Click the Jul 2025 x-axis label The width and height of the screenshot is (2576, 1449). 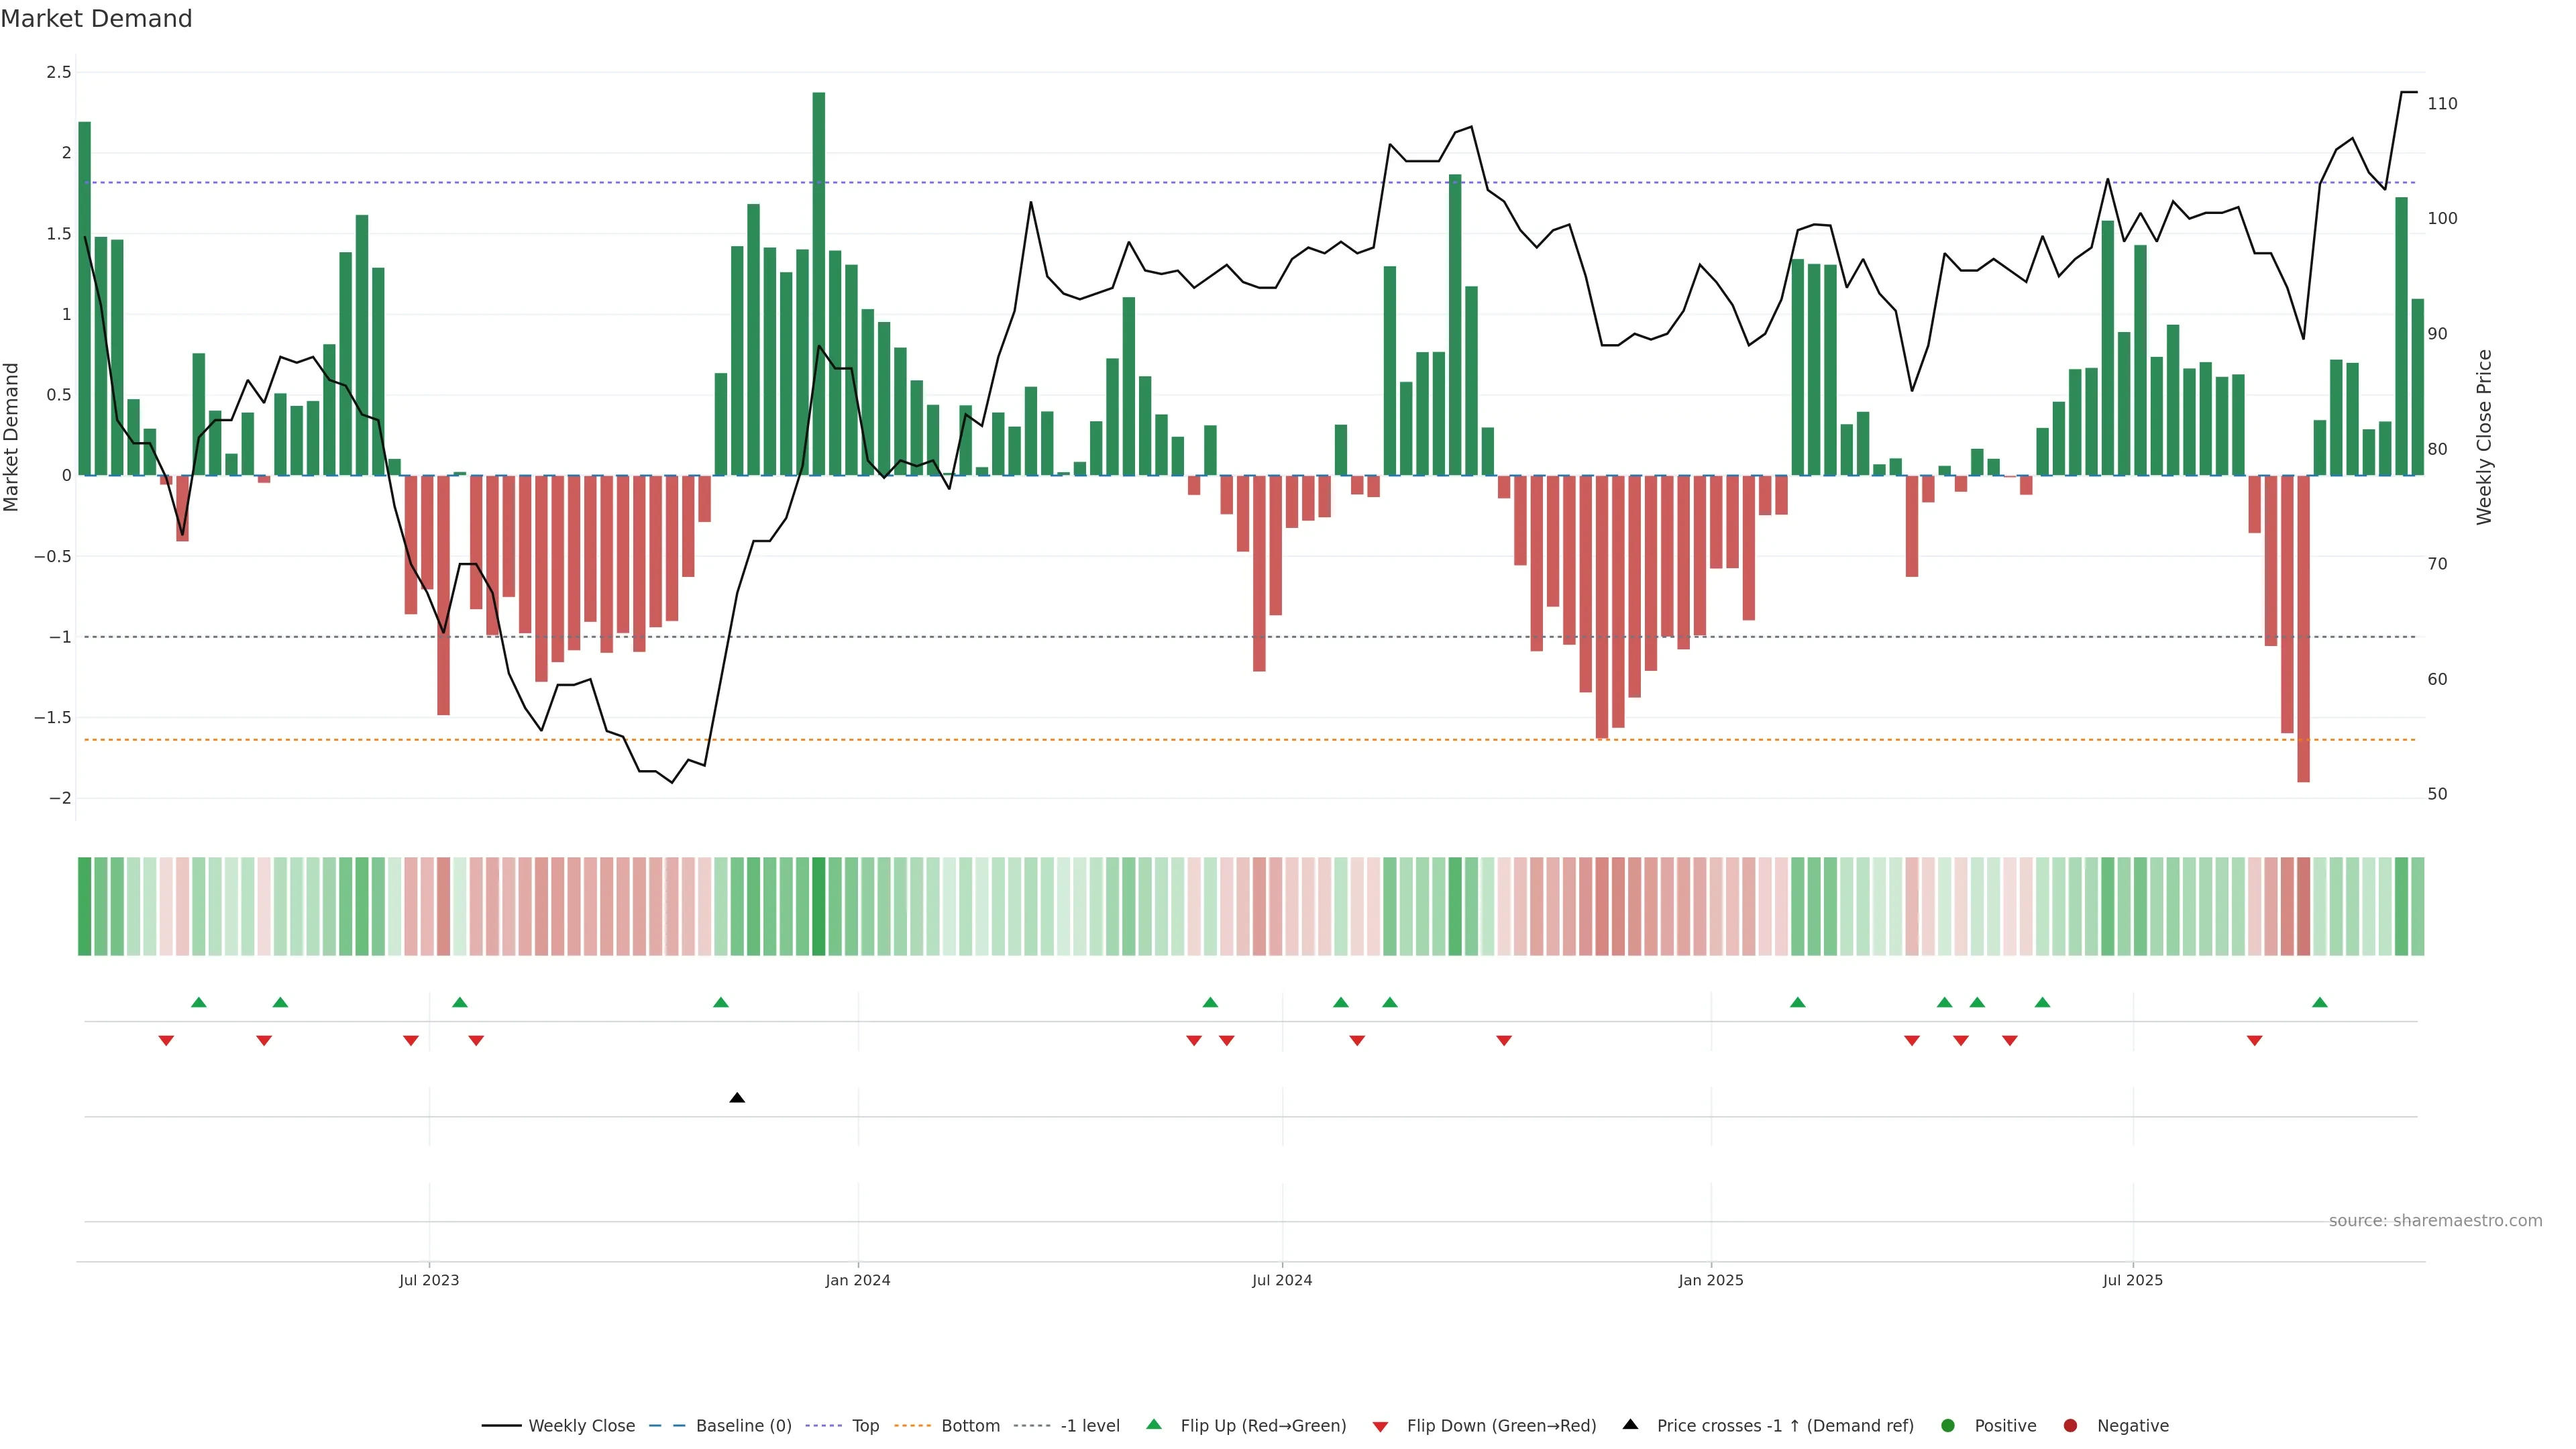pos(2132,1280)
